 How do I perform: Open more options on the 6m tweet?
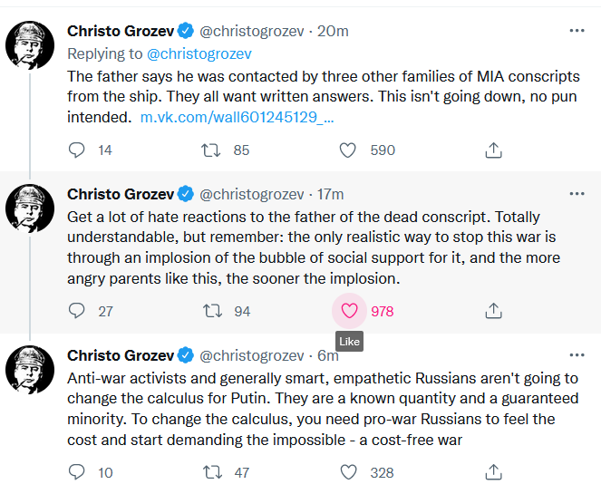577,355
